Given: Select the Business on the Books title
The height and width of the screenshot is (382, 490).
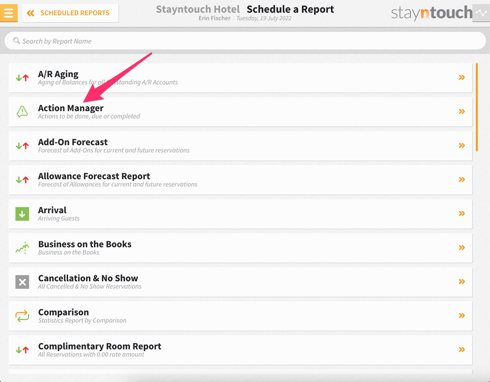Looking at the screenshot, I should pos(85,244).
